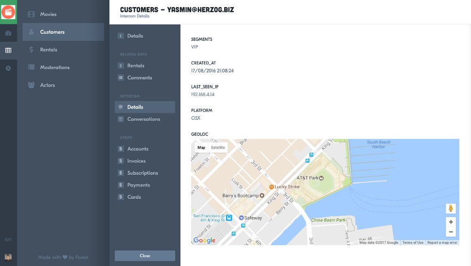Open the Rentals collection in main nav
The image size is (471, 266).
click(x=64, y=49)
